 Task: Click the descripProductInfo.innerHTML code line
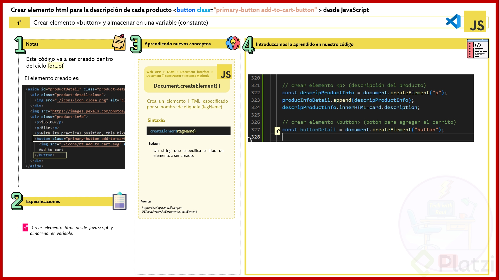coord(351,107)
